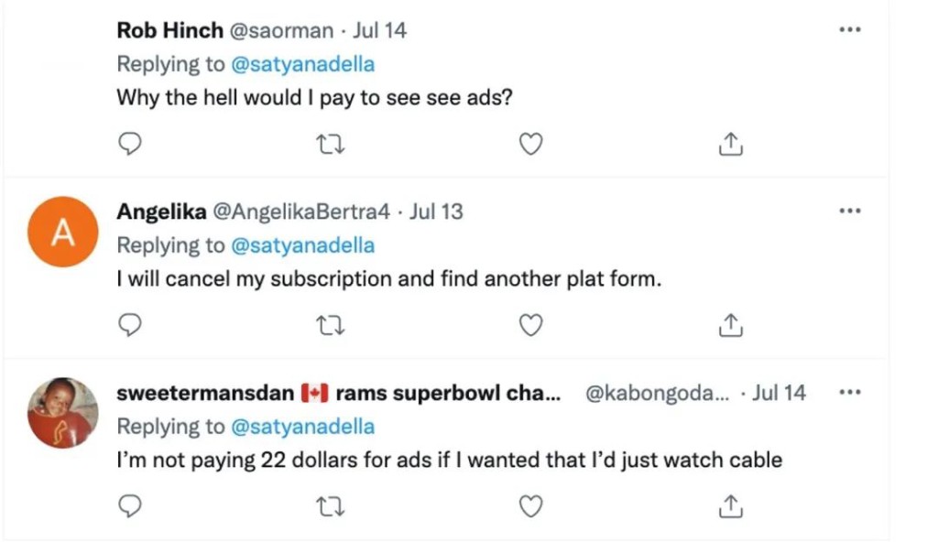Like sweetermansdan's 22 dollars tweet
This screenshot has height=542, width=938.
(x=530, y=505)
